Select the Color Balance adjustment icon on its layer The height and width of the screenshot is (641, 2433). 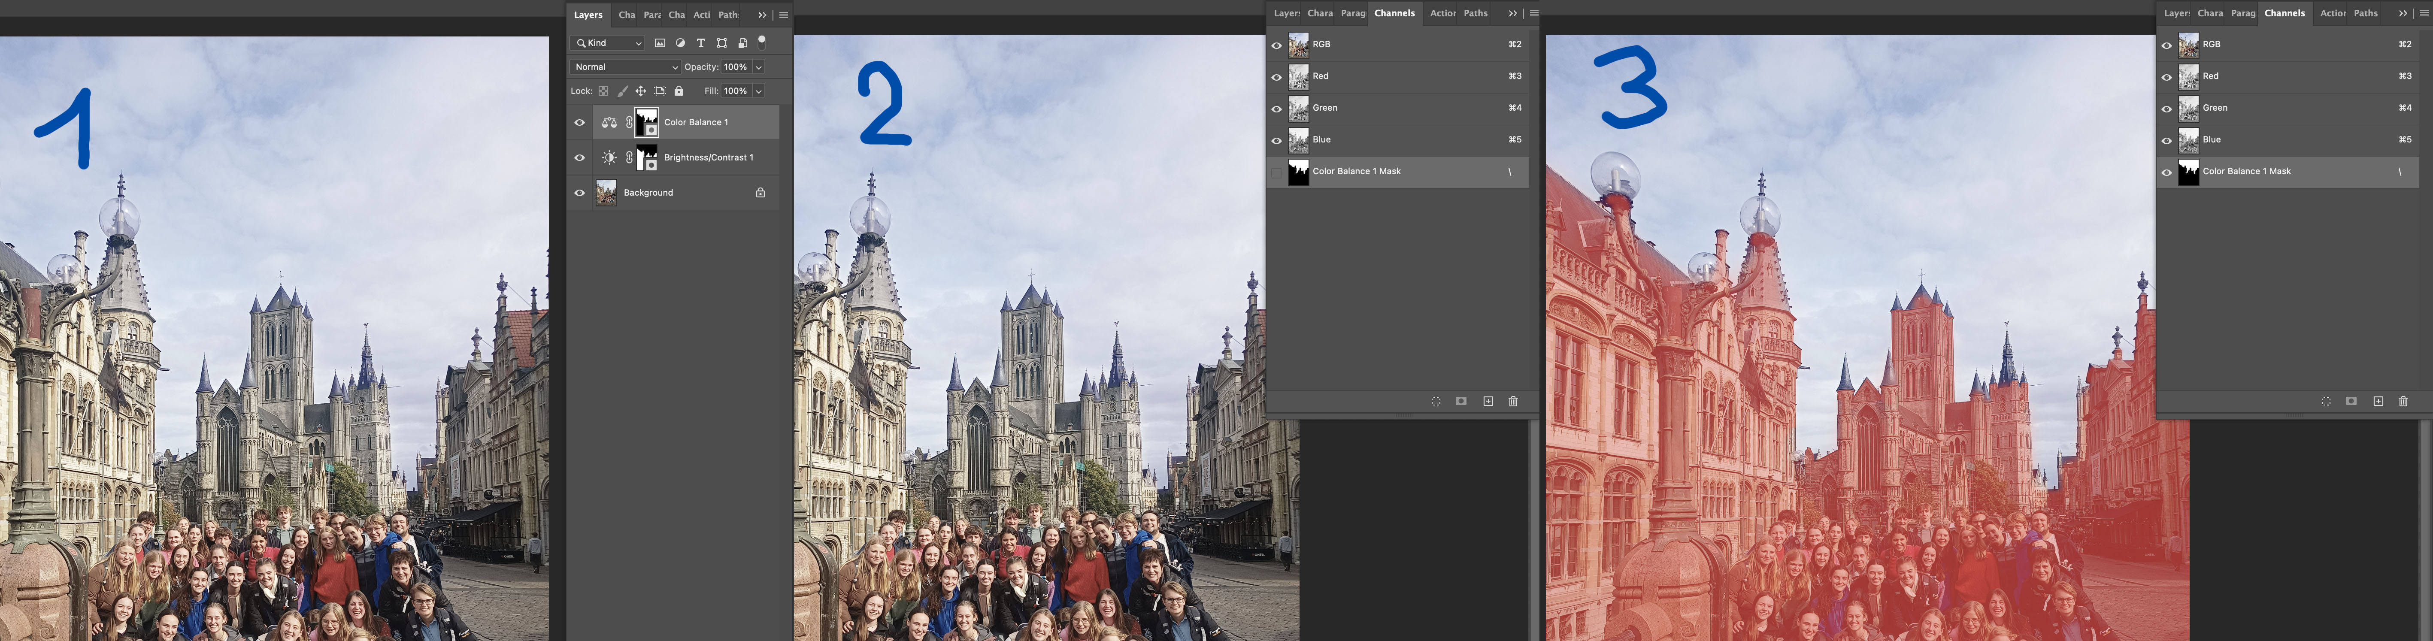click(x=609, y=123)
